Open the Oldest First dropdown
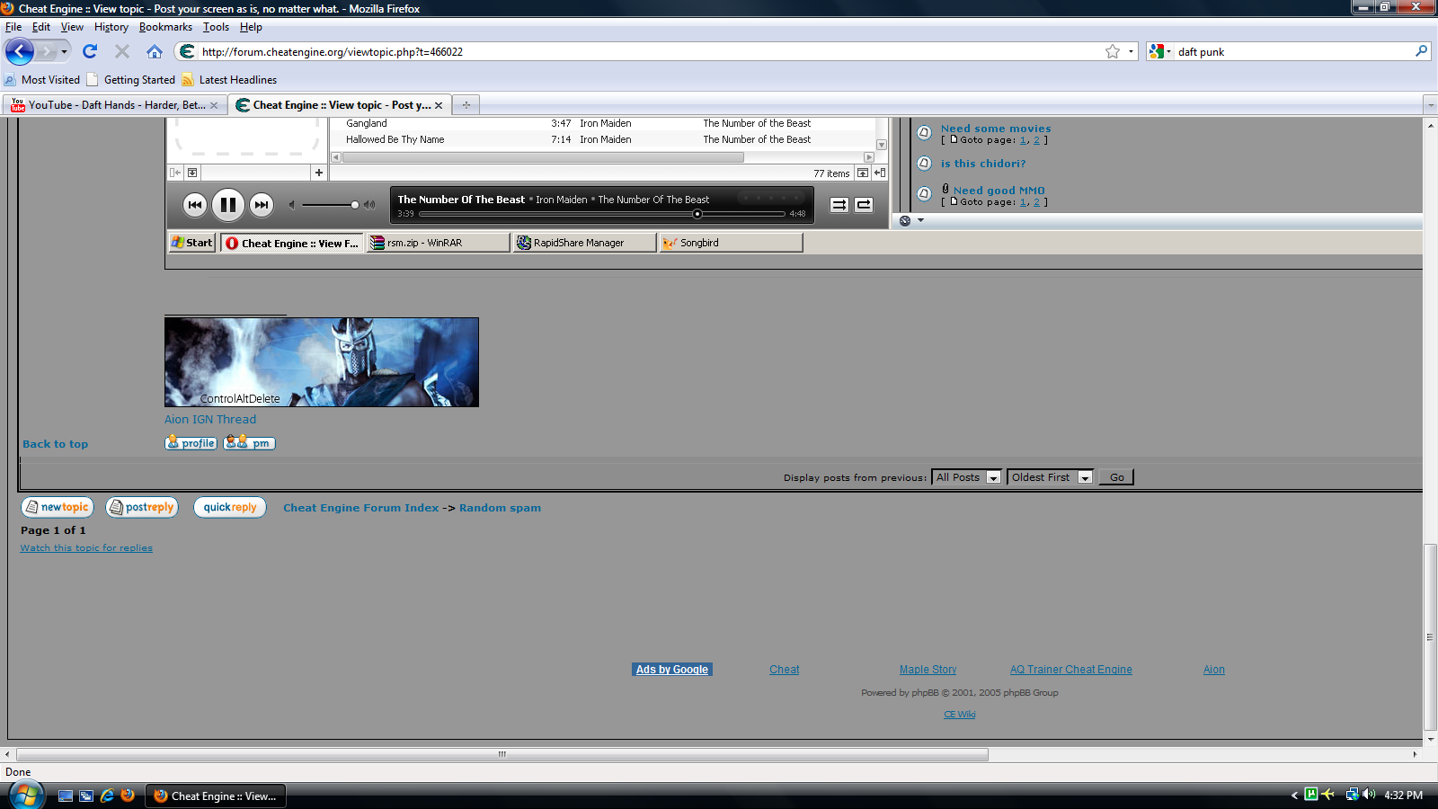Viewport: 1438px width, 809px height. click(1050, 477)
